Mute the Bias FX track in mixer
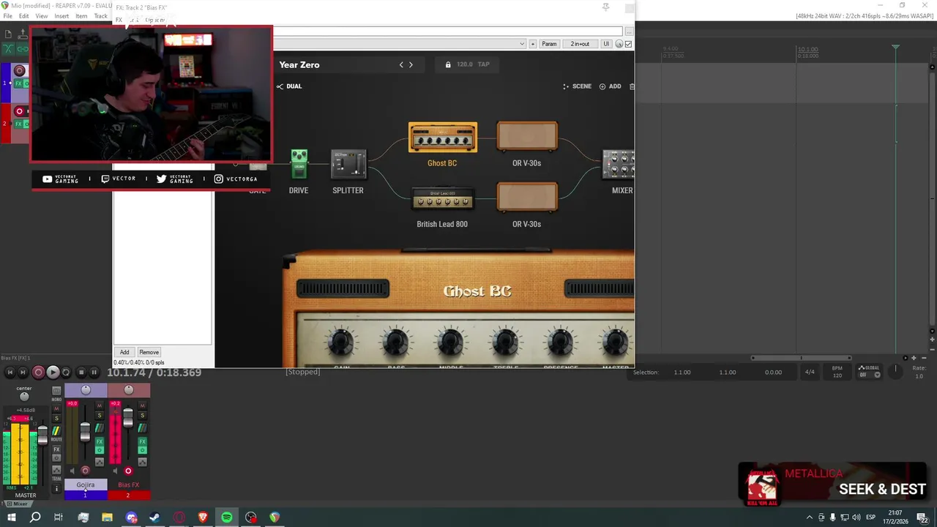Screen dimensions: 937x527 click(x=143, y=405)
